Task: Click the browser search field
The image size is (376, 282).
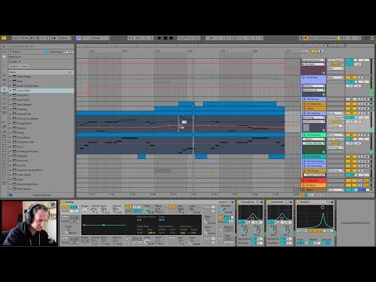Action: (42, 46)
